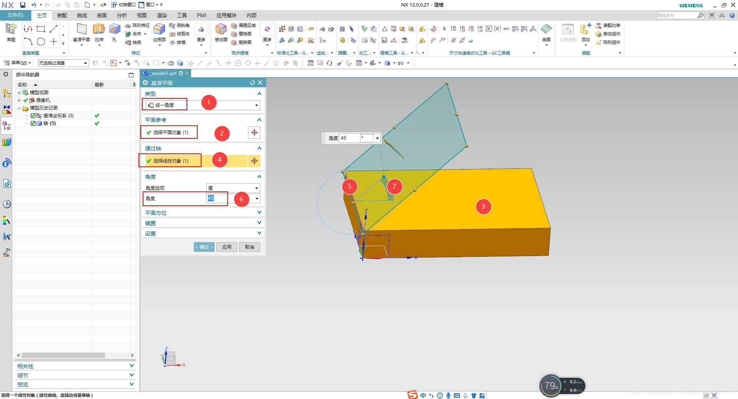This screenshot has height=399, width=738.
Task: Click the 删除面 delete face tool
Action: (242, 43)
